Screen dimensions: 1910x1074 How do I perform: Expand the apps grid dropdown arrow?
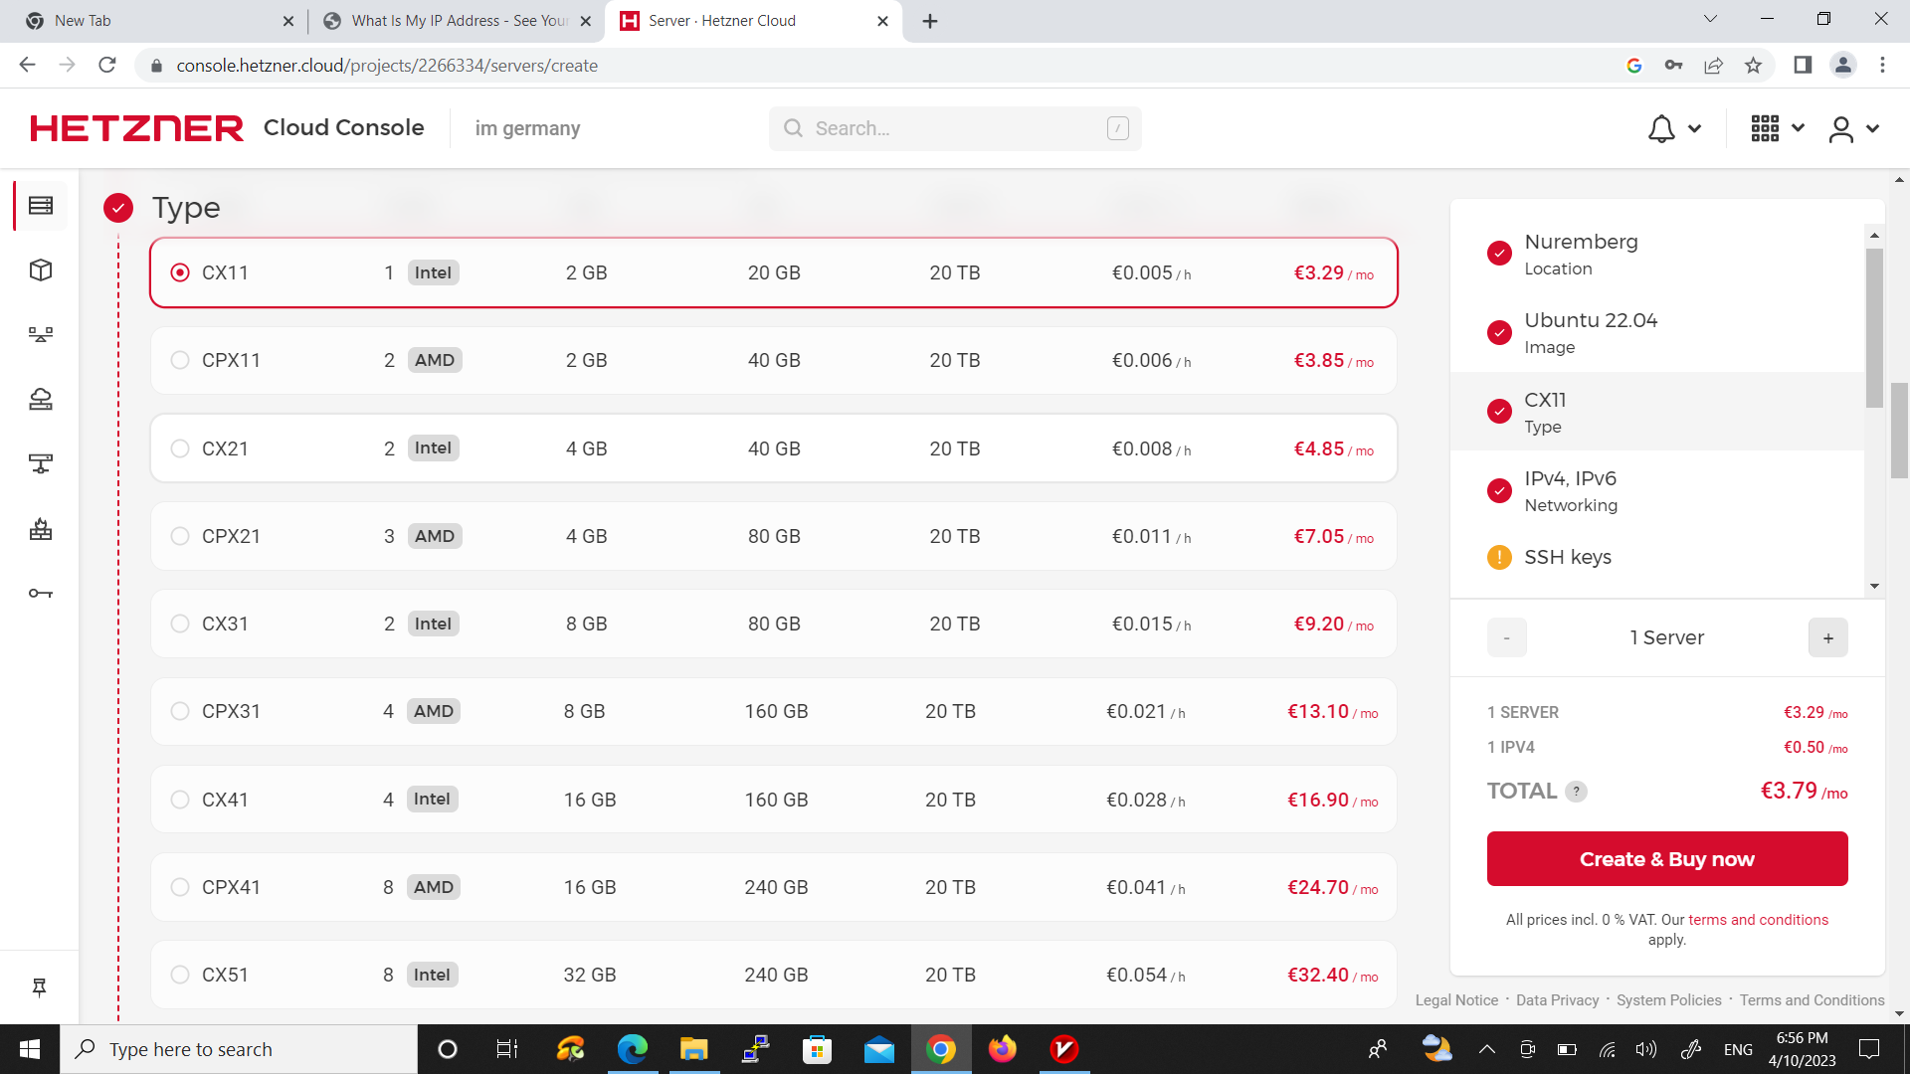tap(1798, 128)
